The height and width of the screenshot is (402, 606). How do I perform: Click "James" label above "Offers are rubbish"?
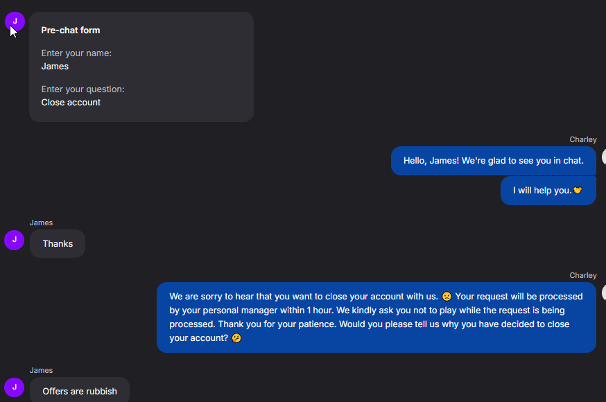(41, 371)
